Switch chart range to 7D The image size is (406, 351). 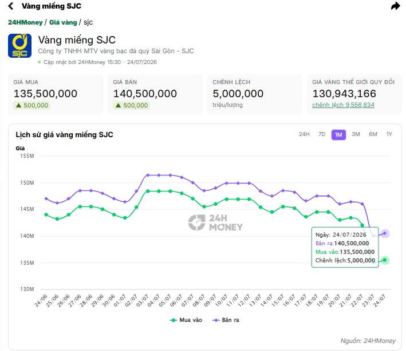coord(322,134)
